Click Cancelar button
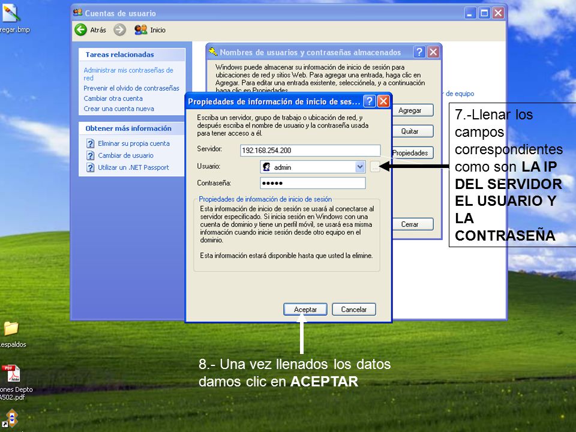The width and height of the screenshot is (576, 432). [354, 310]
